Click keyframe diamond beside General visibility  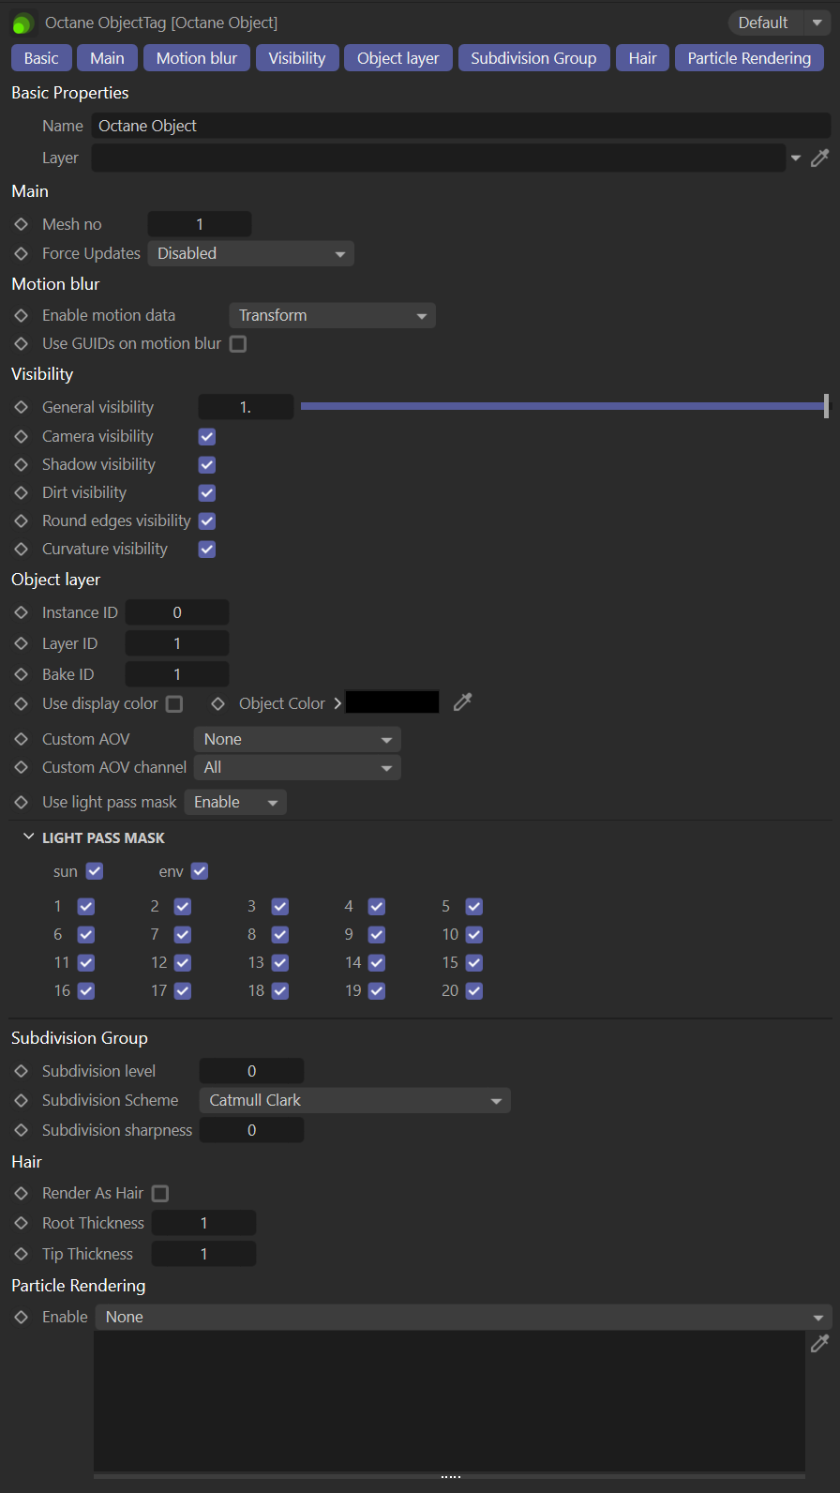(22, 407)
